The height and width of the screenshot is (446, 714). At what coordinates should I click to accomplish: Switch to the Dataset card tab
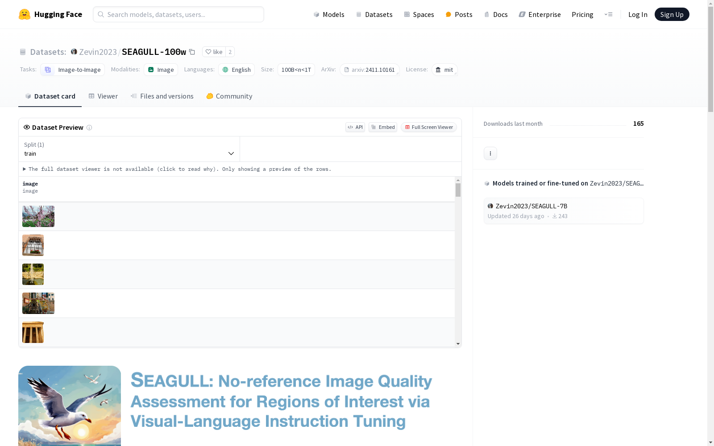tap(50, 96)
